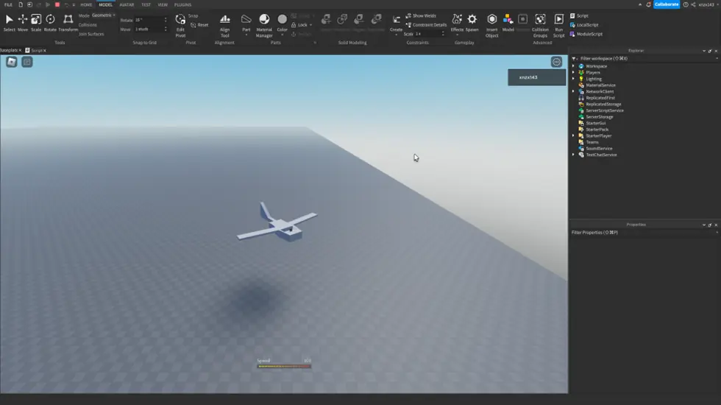Toggle Constraint Details
The height and width of the screenshot is (405, 721).
[x=426, y=25]
